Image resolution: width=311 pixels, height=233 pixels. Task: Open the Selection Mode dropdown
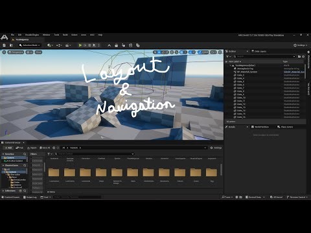(x=30, y=45)
